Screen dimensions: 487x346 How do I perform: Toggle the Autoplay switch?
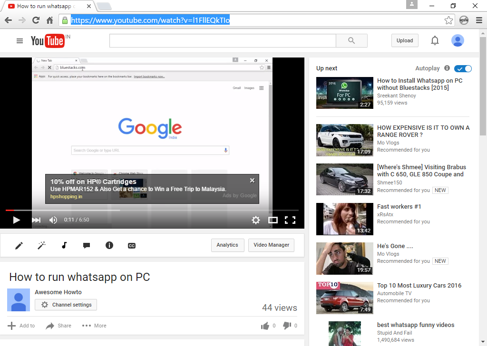click(x=463, y=68)
